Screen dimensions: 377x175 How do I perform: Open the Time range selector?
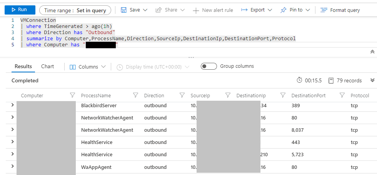[x=75, y=10]
